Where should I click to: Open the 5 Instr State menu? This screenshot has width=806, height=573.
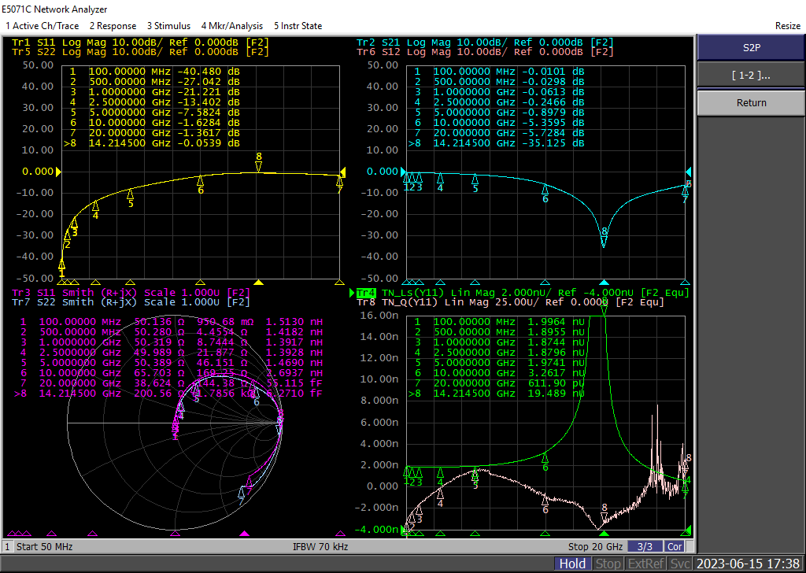click(298, 26)
